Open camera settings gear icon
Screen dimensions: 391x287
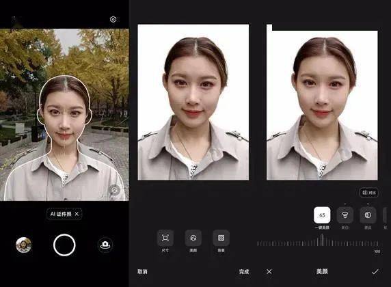113,19
